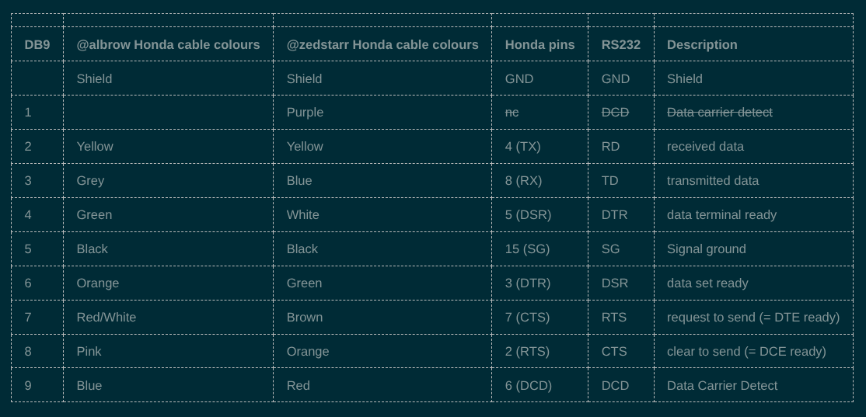
Task: Select the Honda pins column header
Action: [540, 44]
